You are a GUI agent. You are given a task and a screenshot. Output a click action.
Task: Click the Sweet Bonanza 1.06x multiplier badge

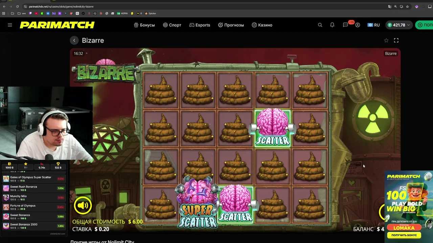[61, 217]
